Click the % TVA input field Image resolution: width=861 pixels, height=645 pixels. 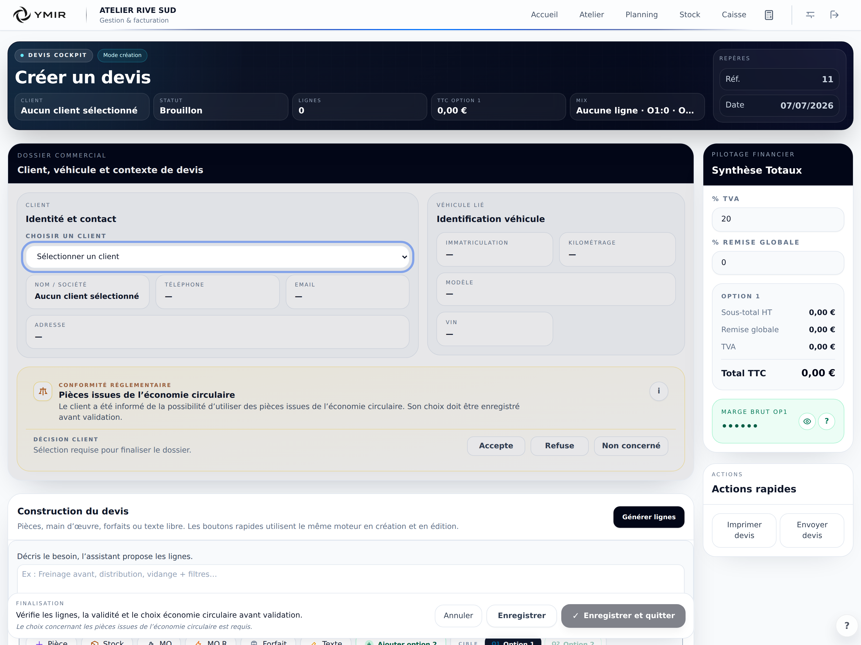click(x=778, y=219)
